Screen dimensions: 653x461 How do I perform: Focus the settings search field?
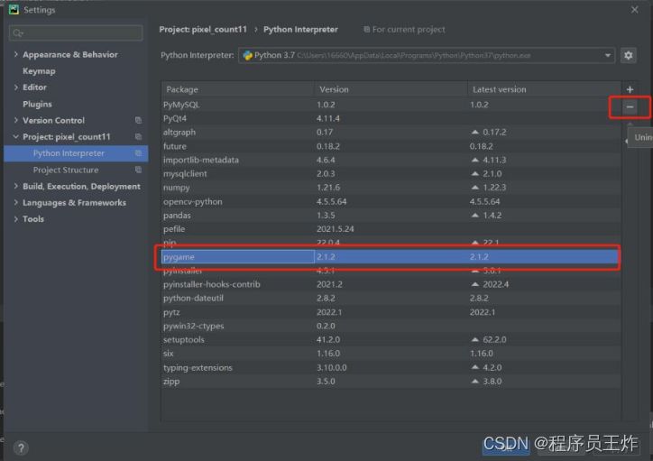pyautogui.click(x=76, y=32)
